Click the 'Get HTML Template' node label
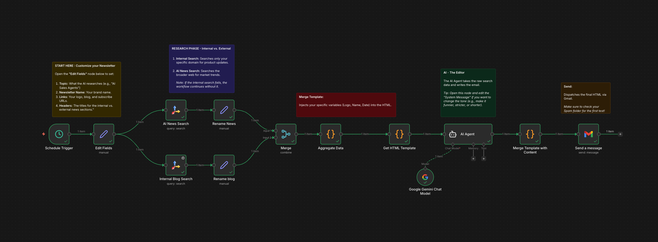This screenshot has width=658, height=242. pos(399,148)
